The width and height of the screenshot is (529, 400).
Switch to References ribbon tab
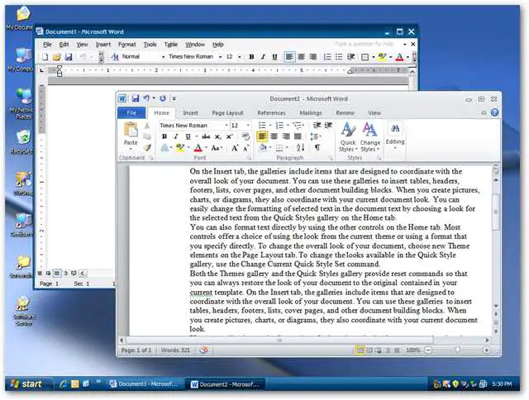coord(271,113)
